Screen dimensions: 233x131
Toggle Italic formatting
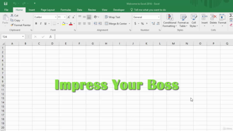point(41,23)
